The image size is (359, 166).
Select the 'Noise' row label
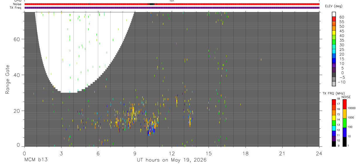[x=17, y=4]
